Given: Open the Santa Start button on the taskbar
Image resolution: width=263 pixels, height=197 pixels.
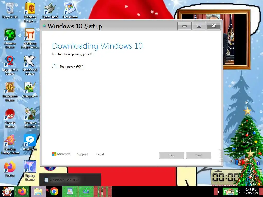Looking at the screenshot, I should point(7,192).
